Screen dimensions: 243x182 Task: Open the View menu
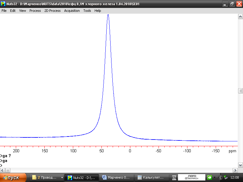22,11
